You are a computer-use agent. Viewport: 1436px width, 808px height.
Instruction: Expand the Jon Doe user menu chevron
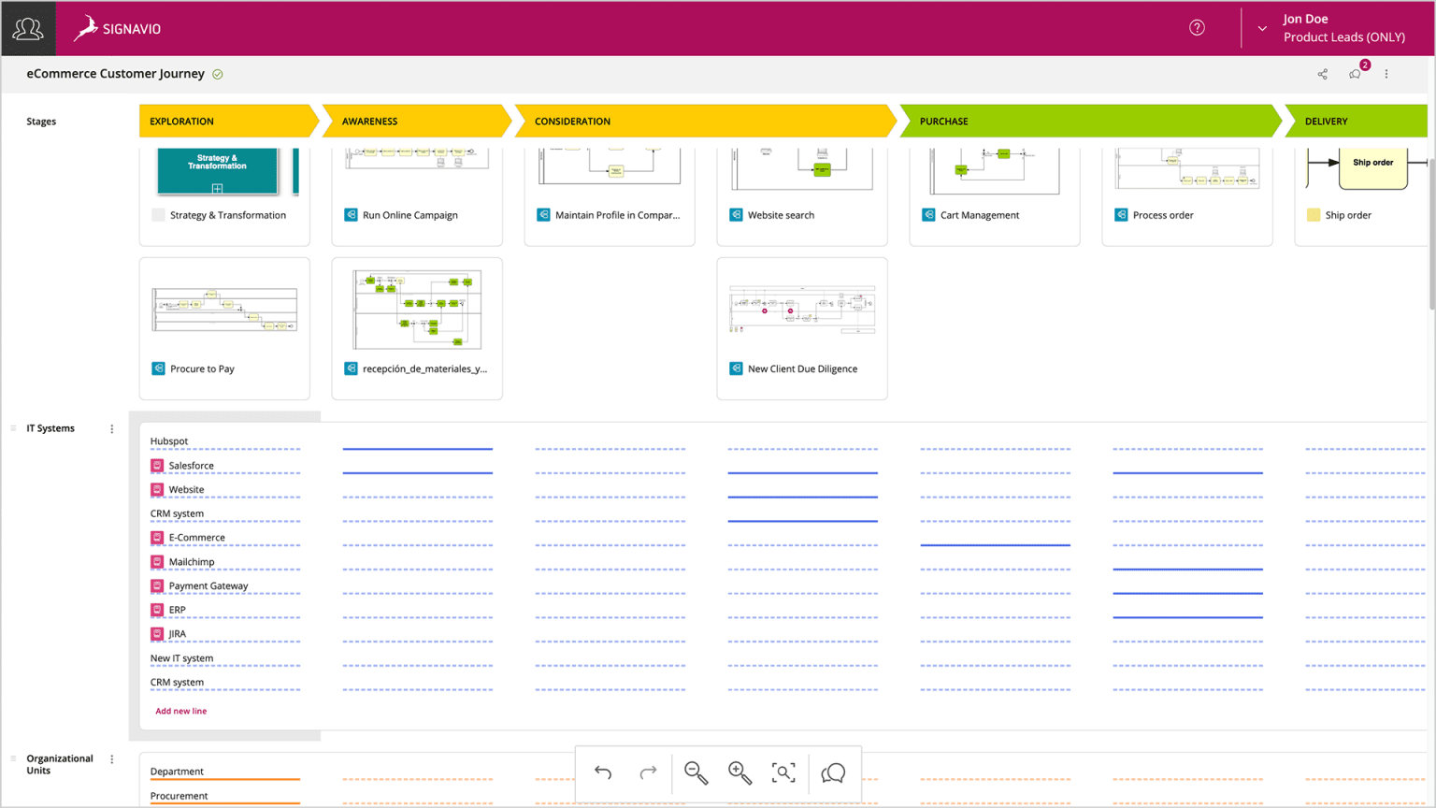pyautogui.click(x=1262, y=28)
